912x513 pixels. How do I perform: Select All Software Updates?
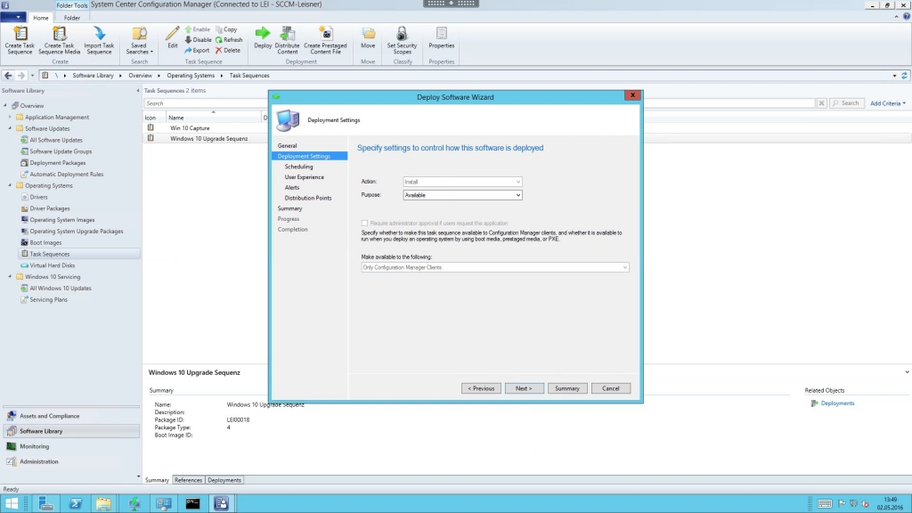pos(56,140)
